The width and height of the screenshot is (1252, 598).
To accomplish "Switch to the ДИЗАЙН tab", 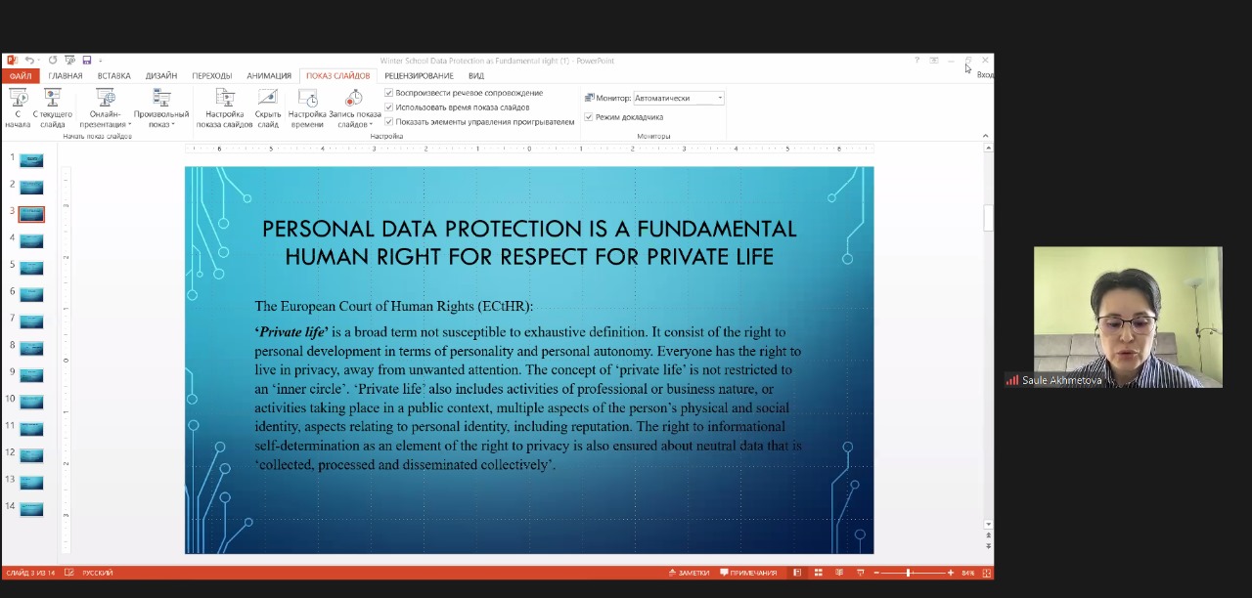I will click(x=161, y=75).
